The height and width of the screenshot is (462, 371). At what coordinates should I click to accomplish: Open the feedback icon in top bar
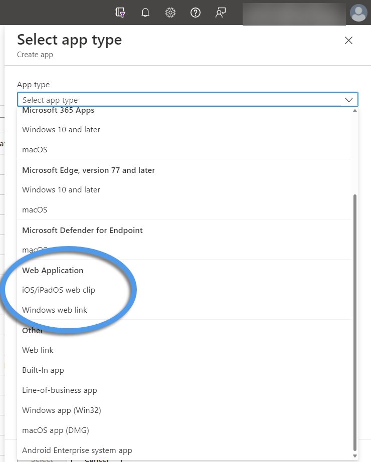pyautogui.click(x=220, y=13)
